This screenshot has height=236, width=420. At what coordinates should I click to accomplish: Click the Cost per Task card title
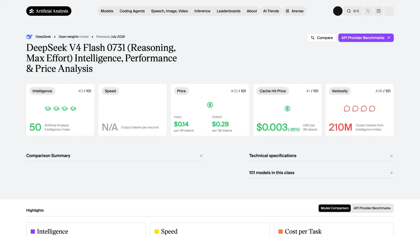(303, 232)
